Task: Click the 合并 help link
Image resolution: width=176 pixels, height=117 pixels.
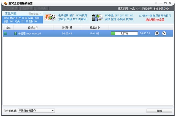Action: 18,18
